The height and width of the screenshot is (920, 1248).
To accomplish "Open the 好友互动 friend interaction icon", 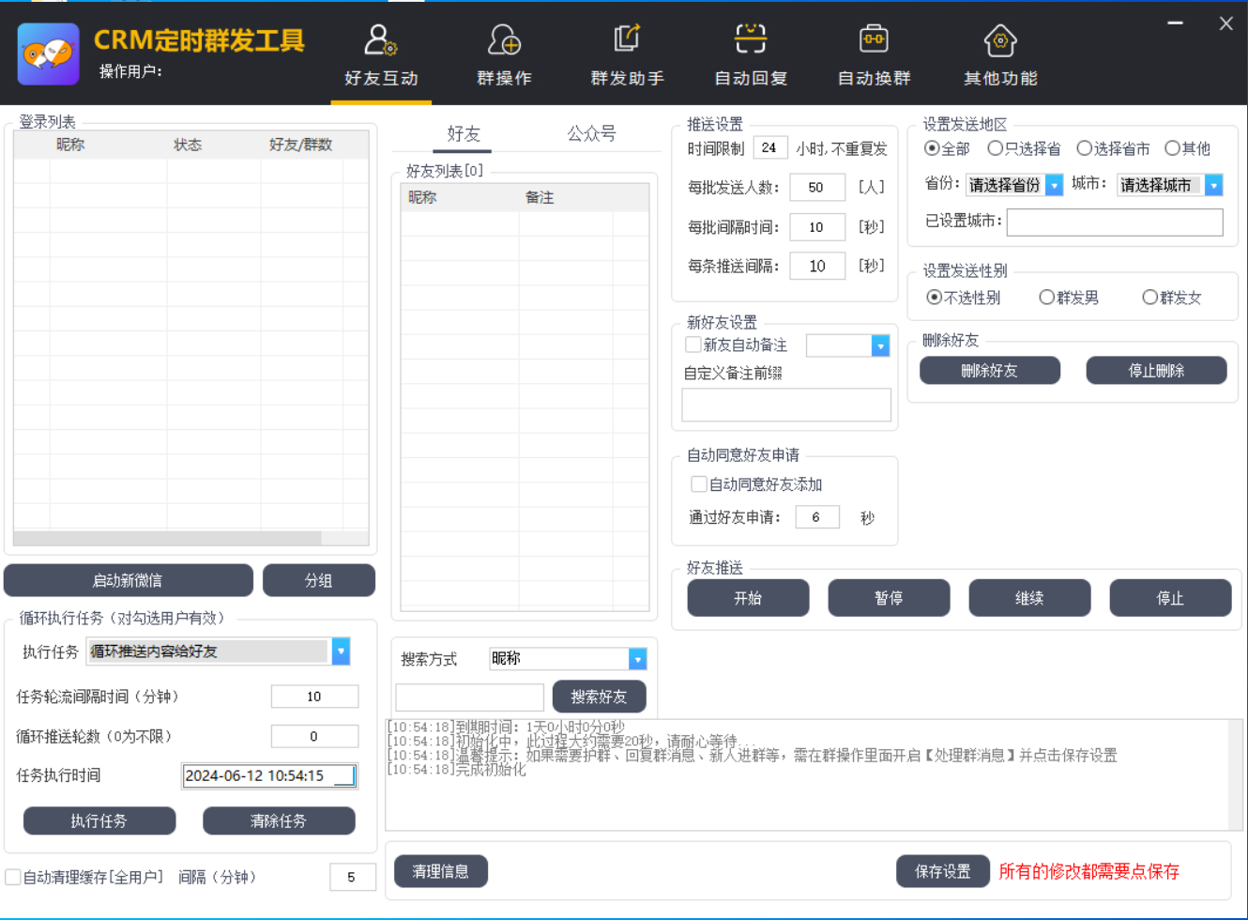I will [380, 41].
